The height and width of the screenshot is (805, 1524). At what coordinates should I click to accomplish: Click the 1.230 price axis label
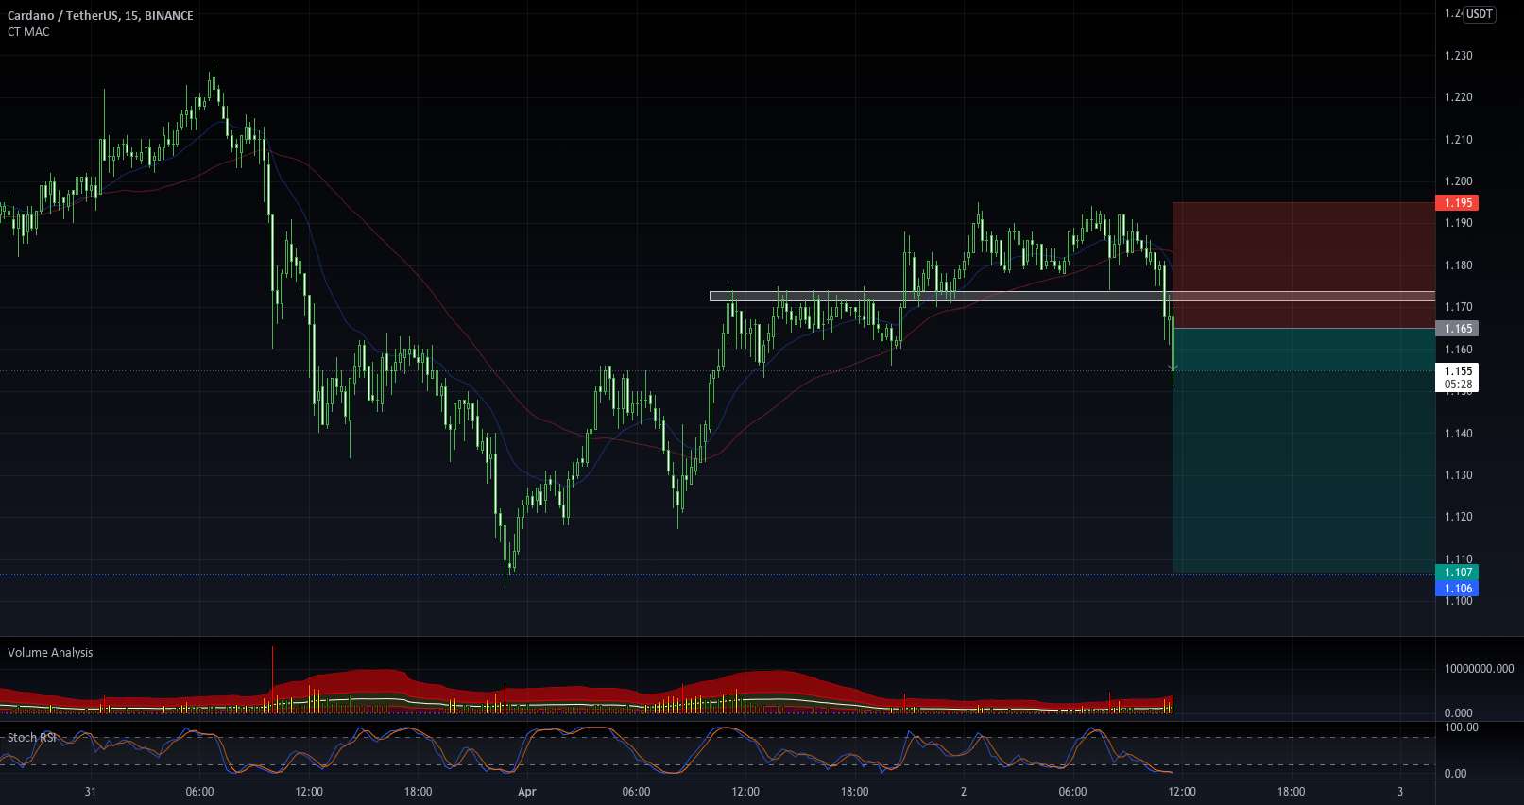pos(1458,56)
